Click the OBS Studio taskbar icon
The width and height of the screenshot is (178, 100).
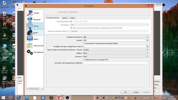pyautogui.click(x=67, y=97)
